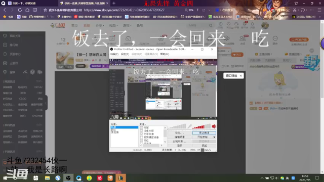The image size is (324, 182).
Task: Click sources list scroll-up arrow
Action: [165, 128]
